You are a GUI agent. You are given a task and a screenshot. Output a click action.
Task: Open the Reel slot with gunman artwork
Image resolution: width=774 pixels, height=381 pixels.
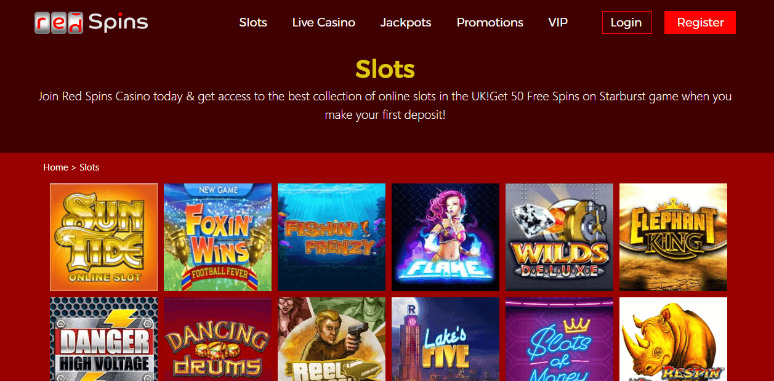pos(331,339)
